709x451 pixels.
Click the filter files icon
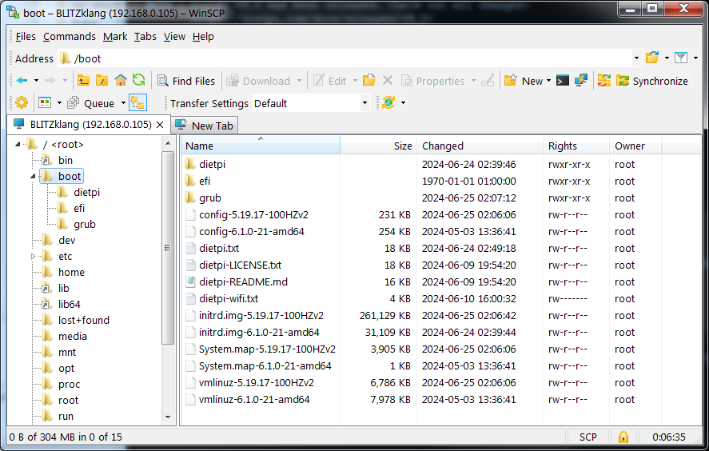click(680, 58)
